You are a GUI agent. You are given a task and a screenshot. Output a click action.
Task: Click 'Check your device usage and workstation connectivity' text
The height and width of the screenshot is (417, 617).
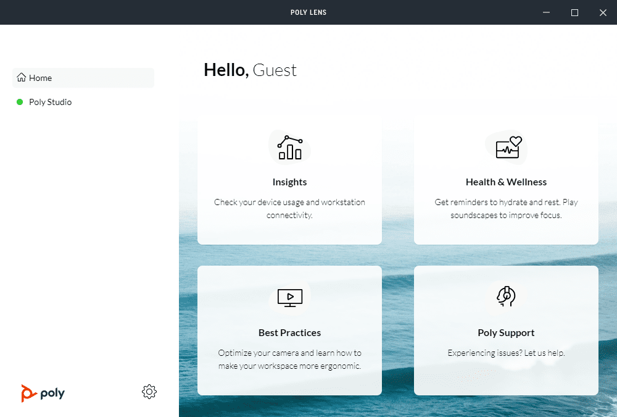(289, 209)
